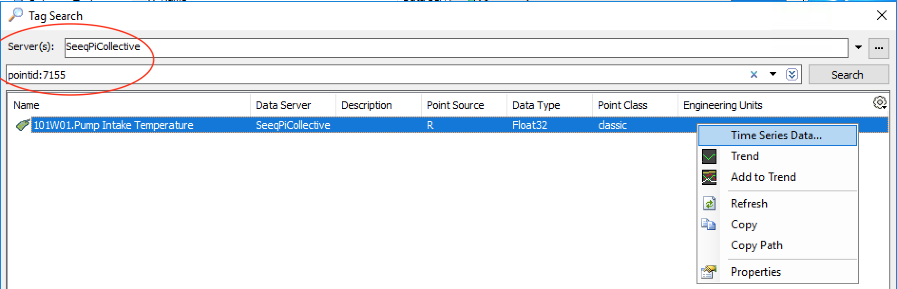
Task: Choose Time Series Data... from context menu
Action: coord(776,135)
